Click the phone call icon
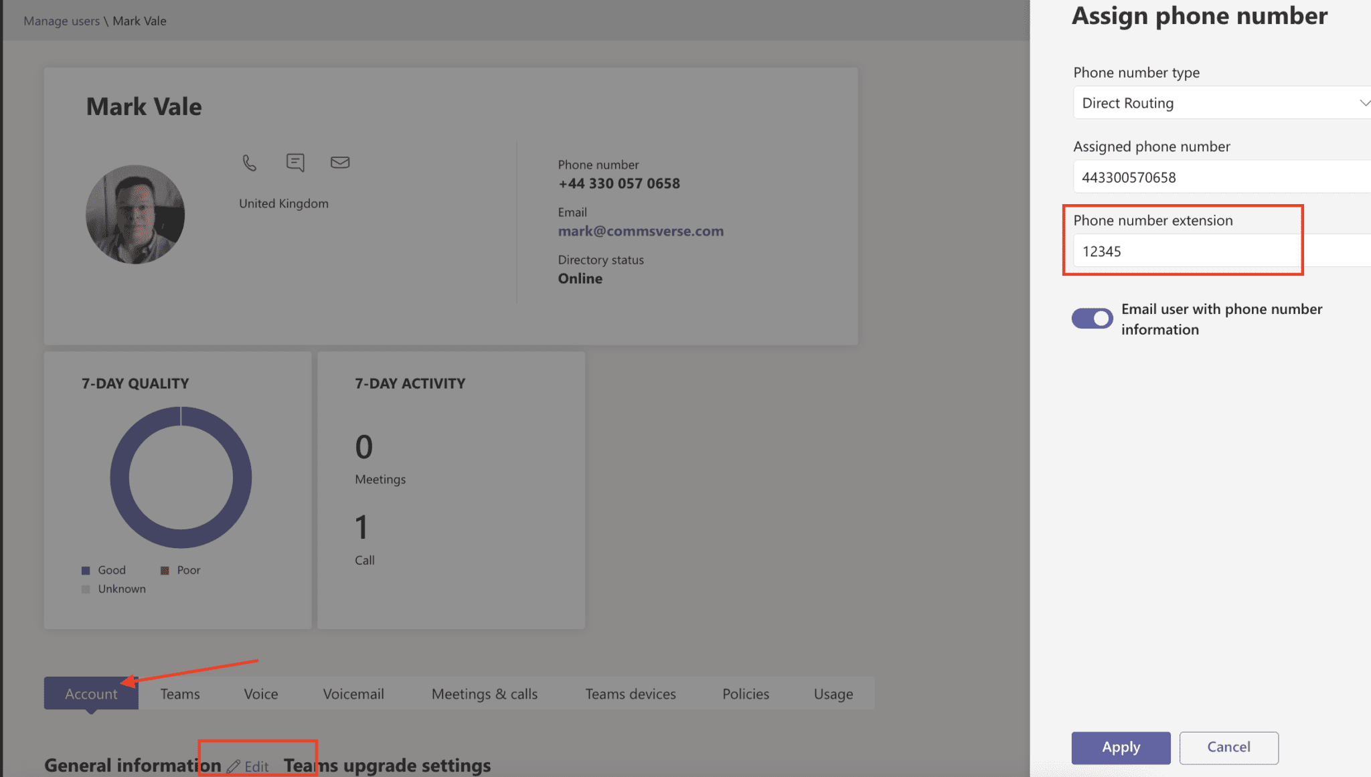Screen dimensions: 1371x777 (249, 163)
